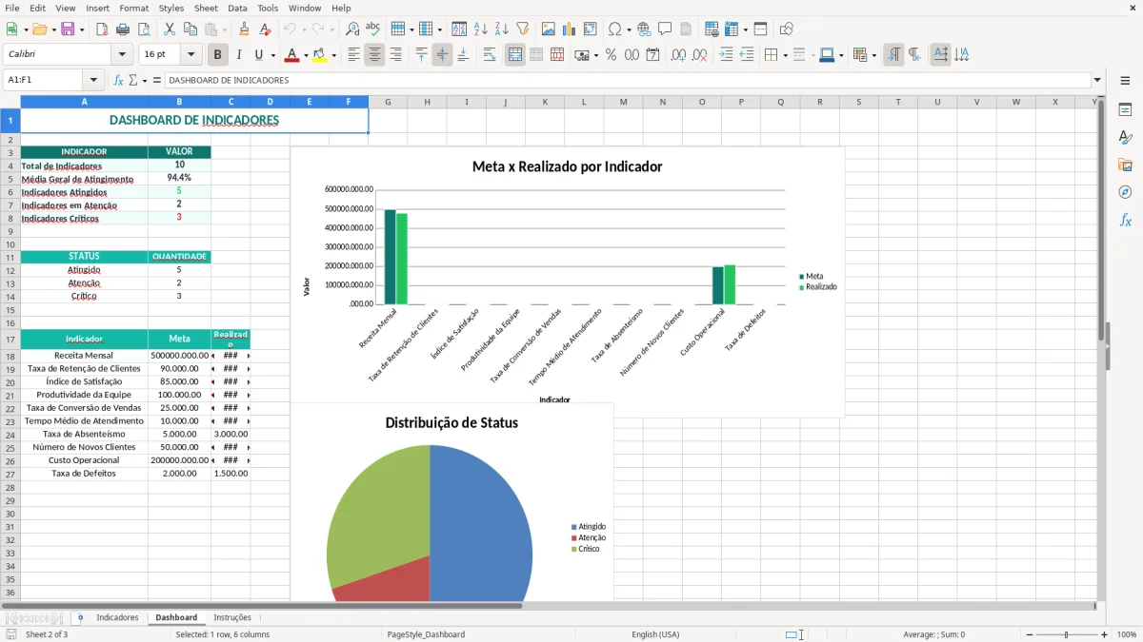1143x642 pixels.
Task: Select the Clone Formatting paintbrush
Action: pos(244,29)
